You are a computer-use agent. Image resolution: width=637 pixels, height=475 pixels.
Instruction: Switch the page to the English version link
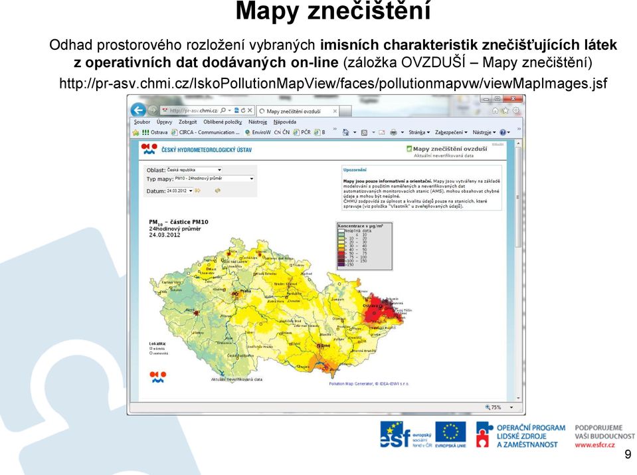[498, 144]
